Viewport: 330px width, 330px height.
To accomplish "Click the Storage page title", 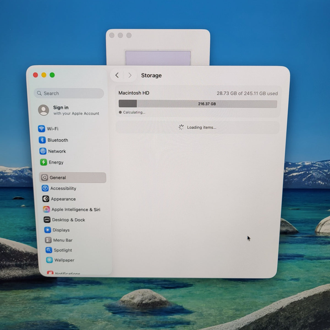I will pos(151,75).
